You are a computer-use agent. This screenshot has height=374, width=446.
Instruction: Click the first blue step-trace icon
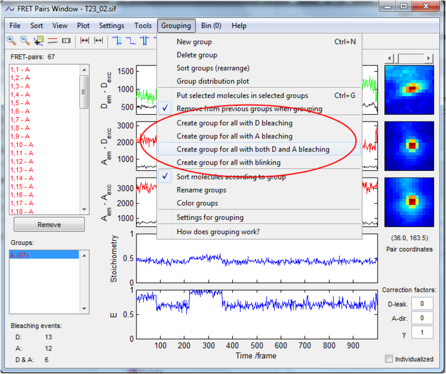117,41
